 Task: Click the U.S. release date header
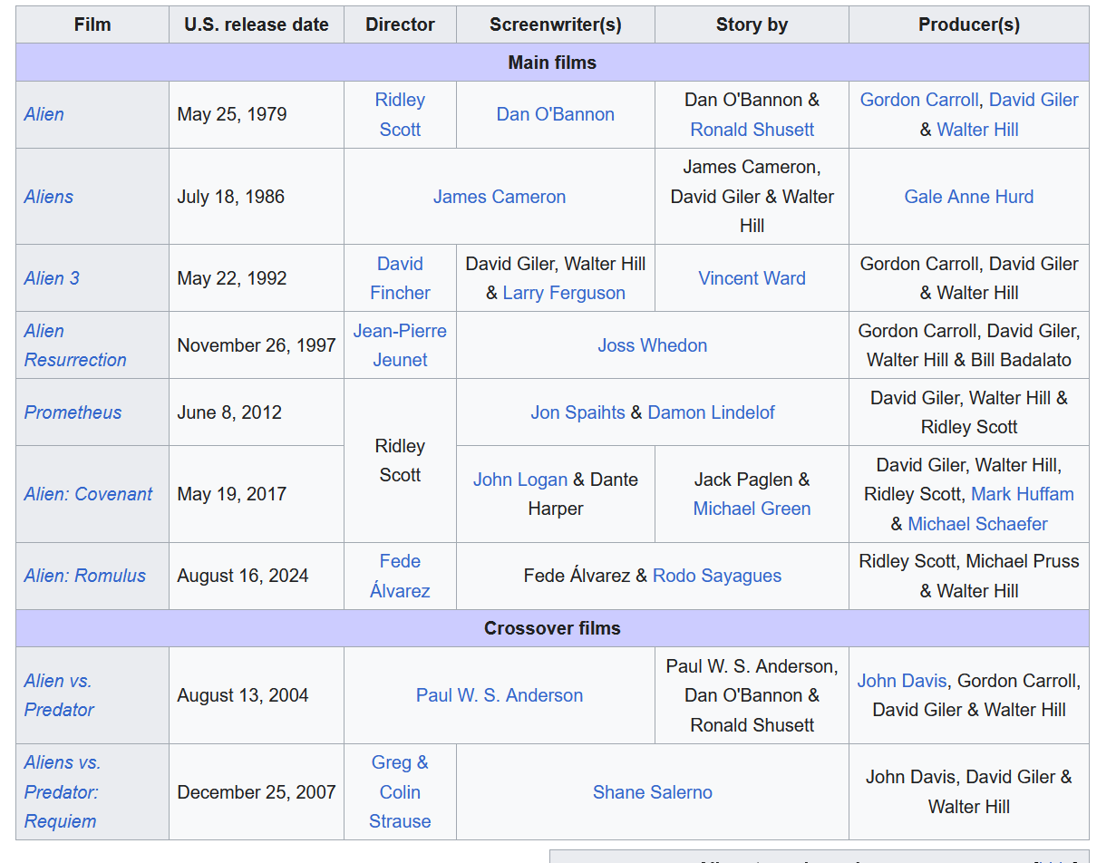click(x=257, y=24)
